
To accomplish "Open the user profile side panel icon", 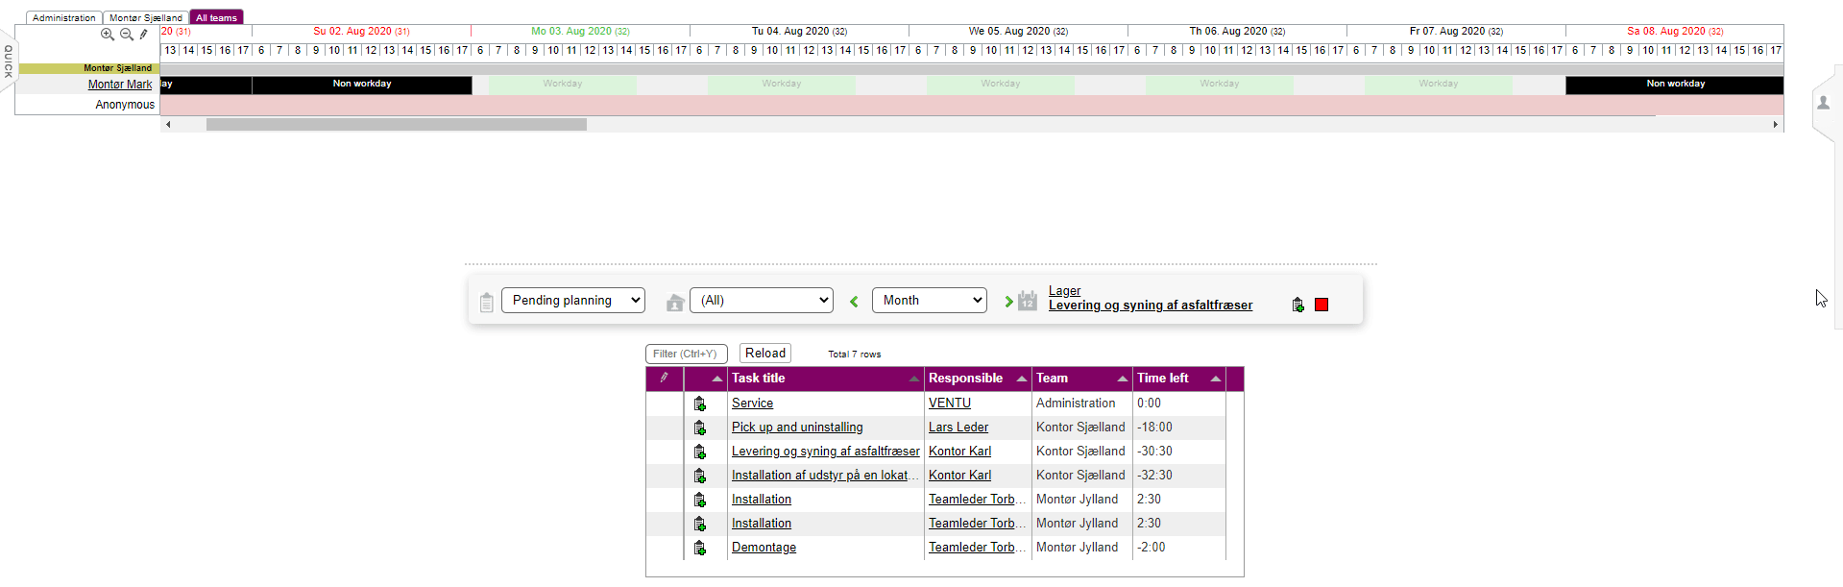I will (x=1823, y=103).
